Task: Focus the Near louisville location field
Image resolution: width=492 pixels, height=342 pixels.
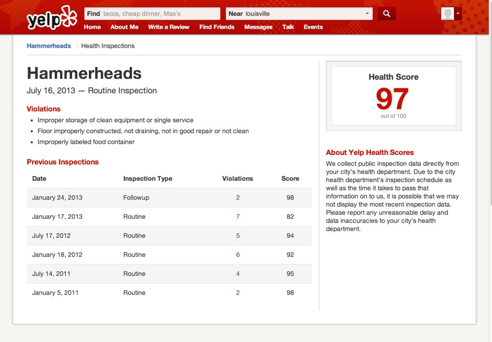Action: coord(299,14)
